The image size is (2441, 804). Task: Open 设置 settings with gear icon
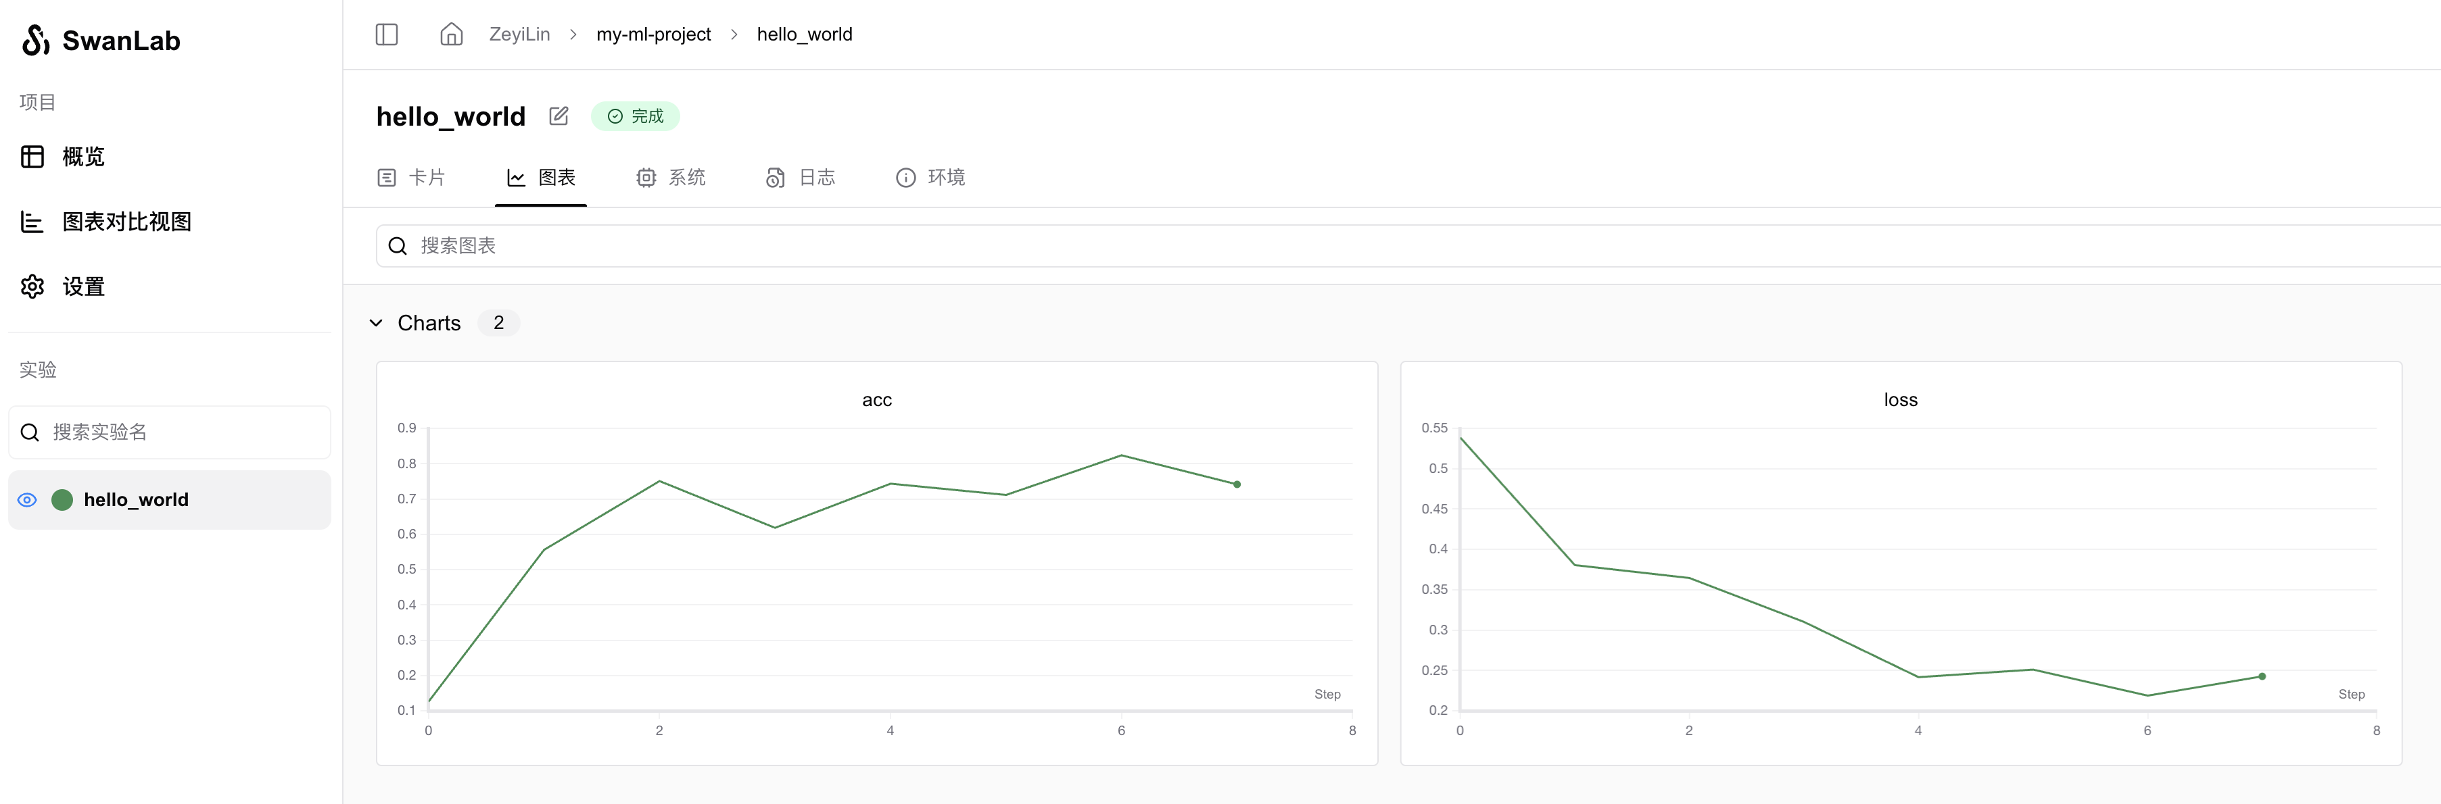(82, 286)
